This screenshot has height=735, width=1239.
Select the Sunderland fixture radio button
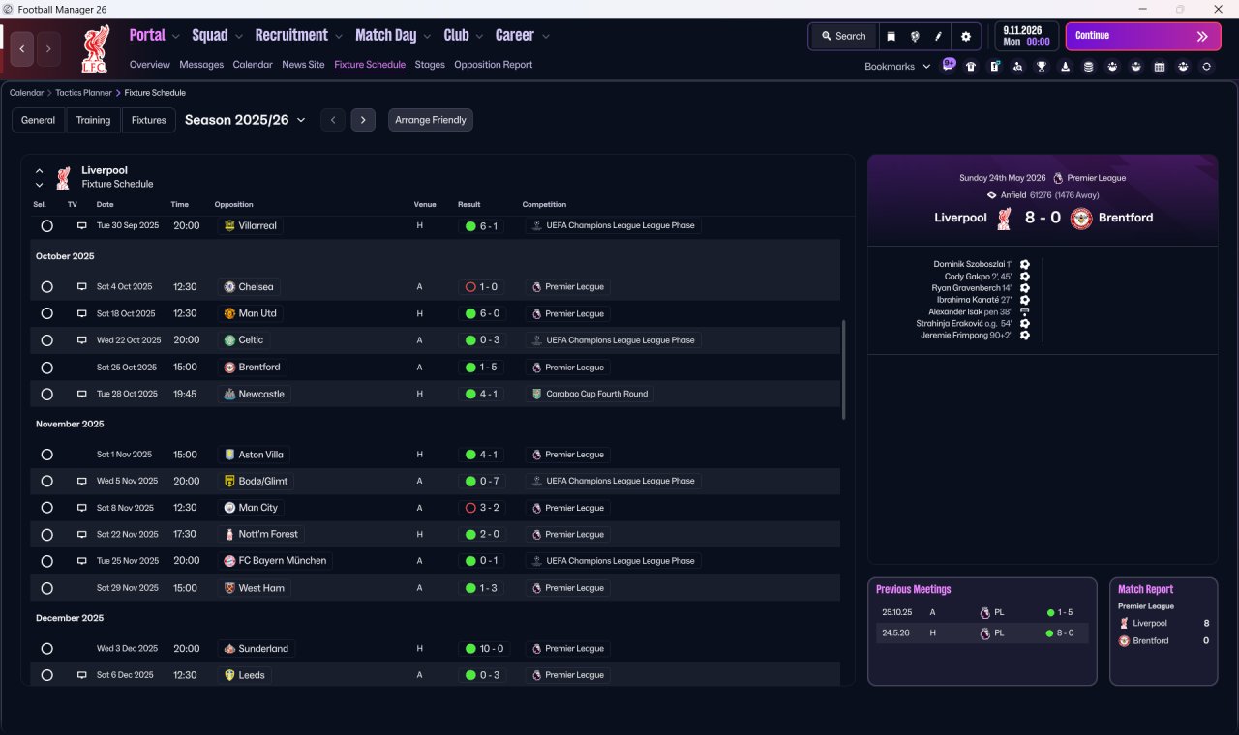pos(46,649)
